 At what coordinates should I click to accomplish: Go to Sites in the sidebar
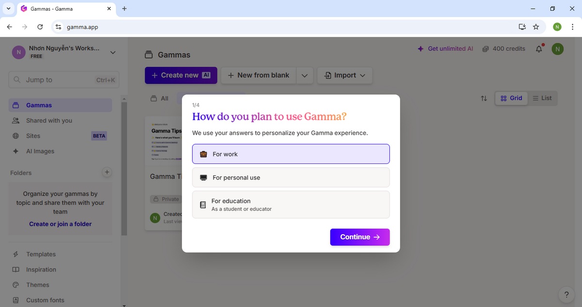(x=60, y=136)
